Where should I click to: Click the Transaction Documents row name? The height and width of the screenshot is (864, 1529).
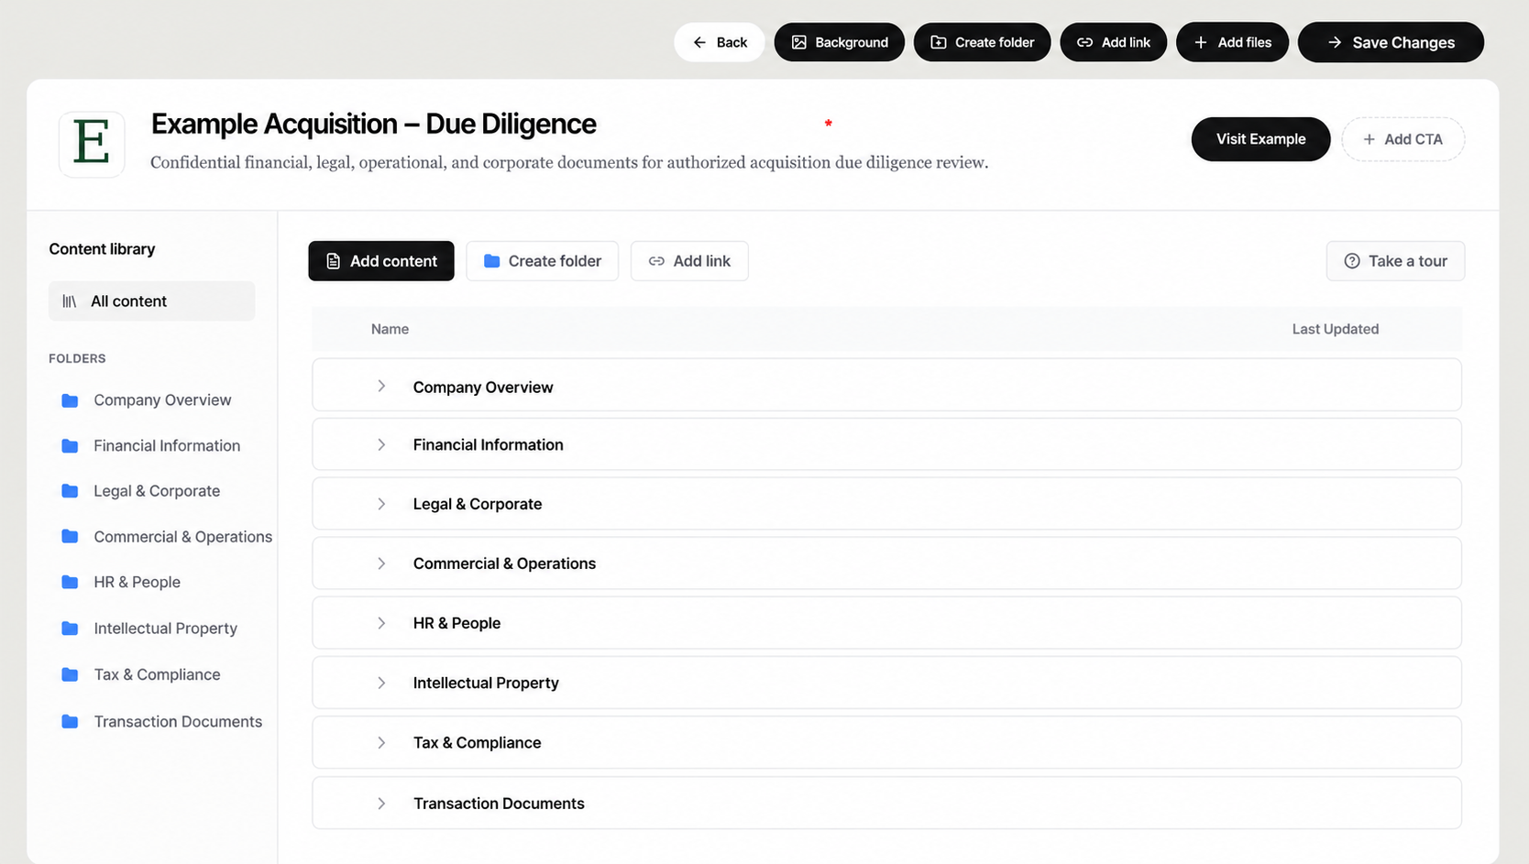(499, 804)
